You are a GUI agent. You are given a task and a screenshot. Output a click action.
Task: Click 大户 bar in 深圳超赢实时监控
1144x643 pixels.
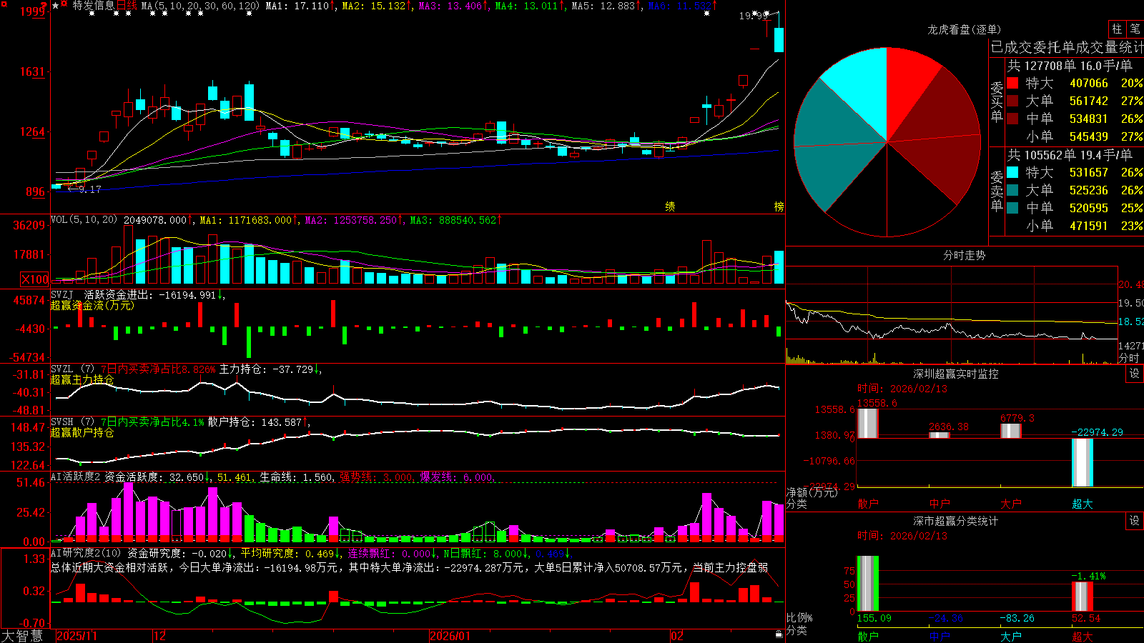1011,430
